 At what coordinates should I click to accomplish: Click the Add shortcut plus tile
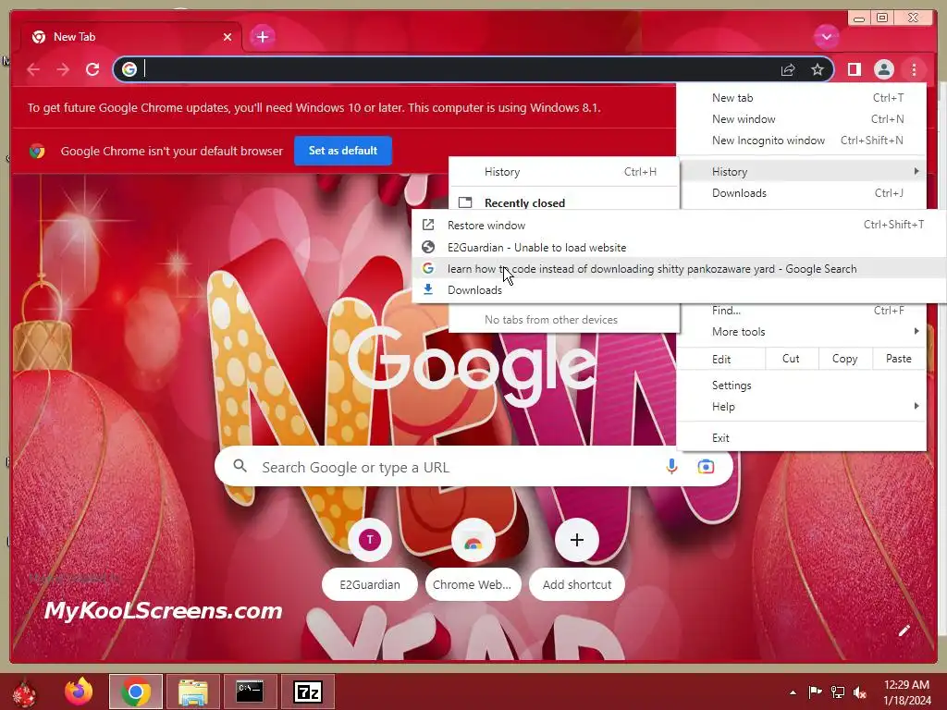click(577, 559)
